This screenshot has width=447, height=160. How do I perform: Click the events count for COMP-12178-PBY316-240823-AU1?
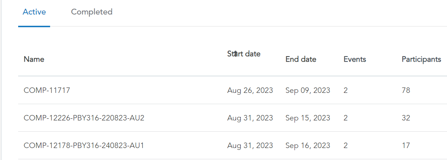[345, 145]
